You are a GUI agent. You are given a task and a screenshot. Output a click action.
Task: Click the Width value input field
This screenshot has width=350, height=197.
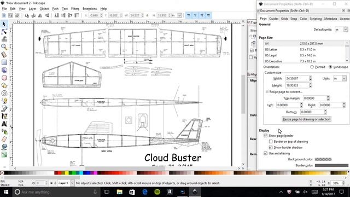point(297,78)
